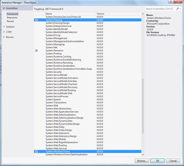Uncheck the System.Drawing checkbox
This screenshot has width=184, height=166.
(37, 20)
